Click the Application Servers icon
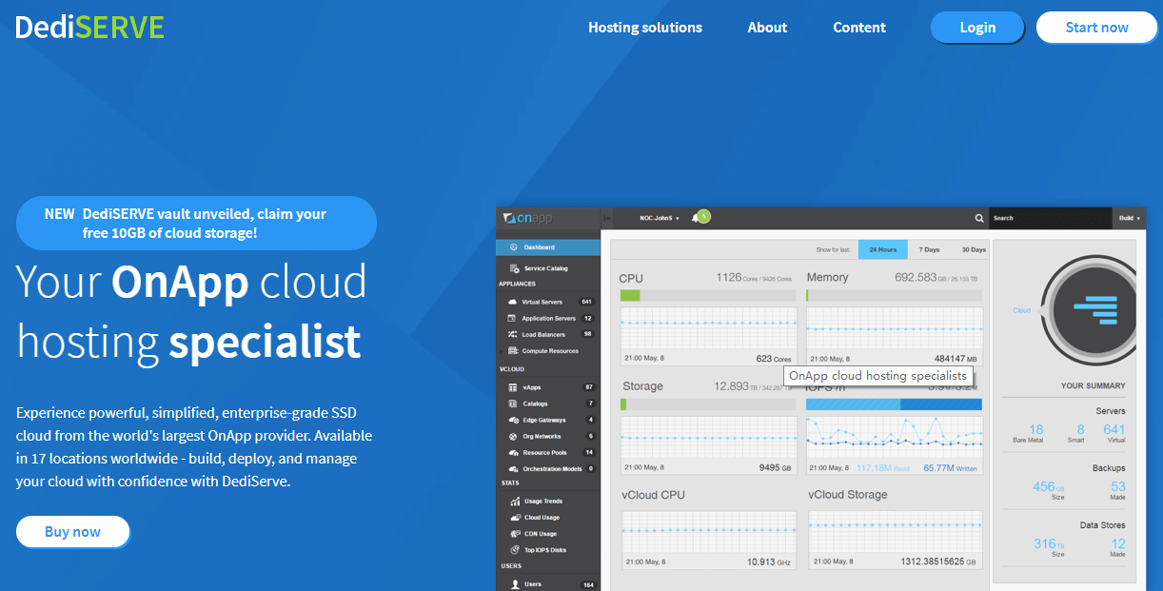The image size is (1163, 591). pos(513,318)
